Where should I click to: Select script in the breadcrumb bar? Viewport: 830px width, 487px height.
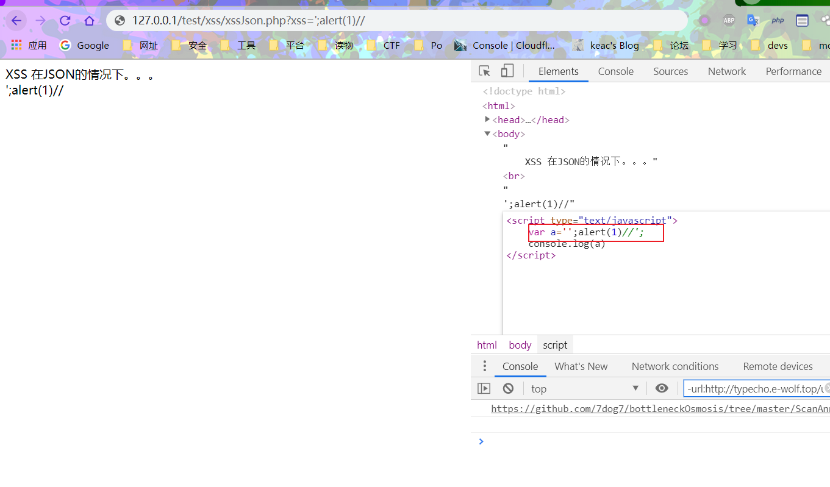point(555,345)
